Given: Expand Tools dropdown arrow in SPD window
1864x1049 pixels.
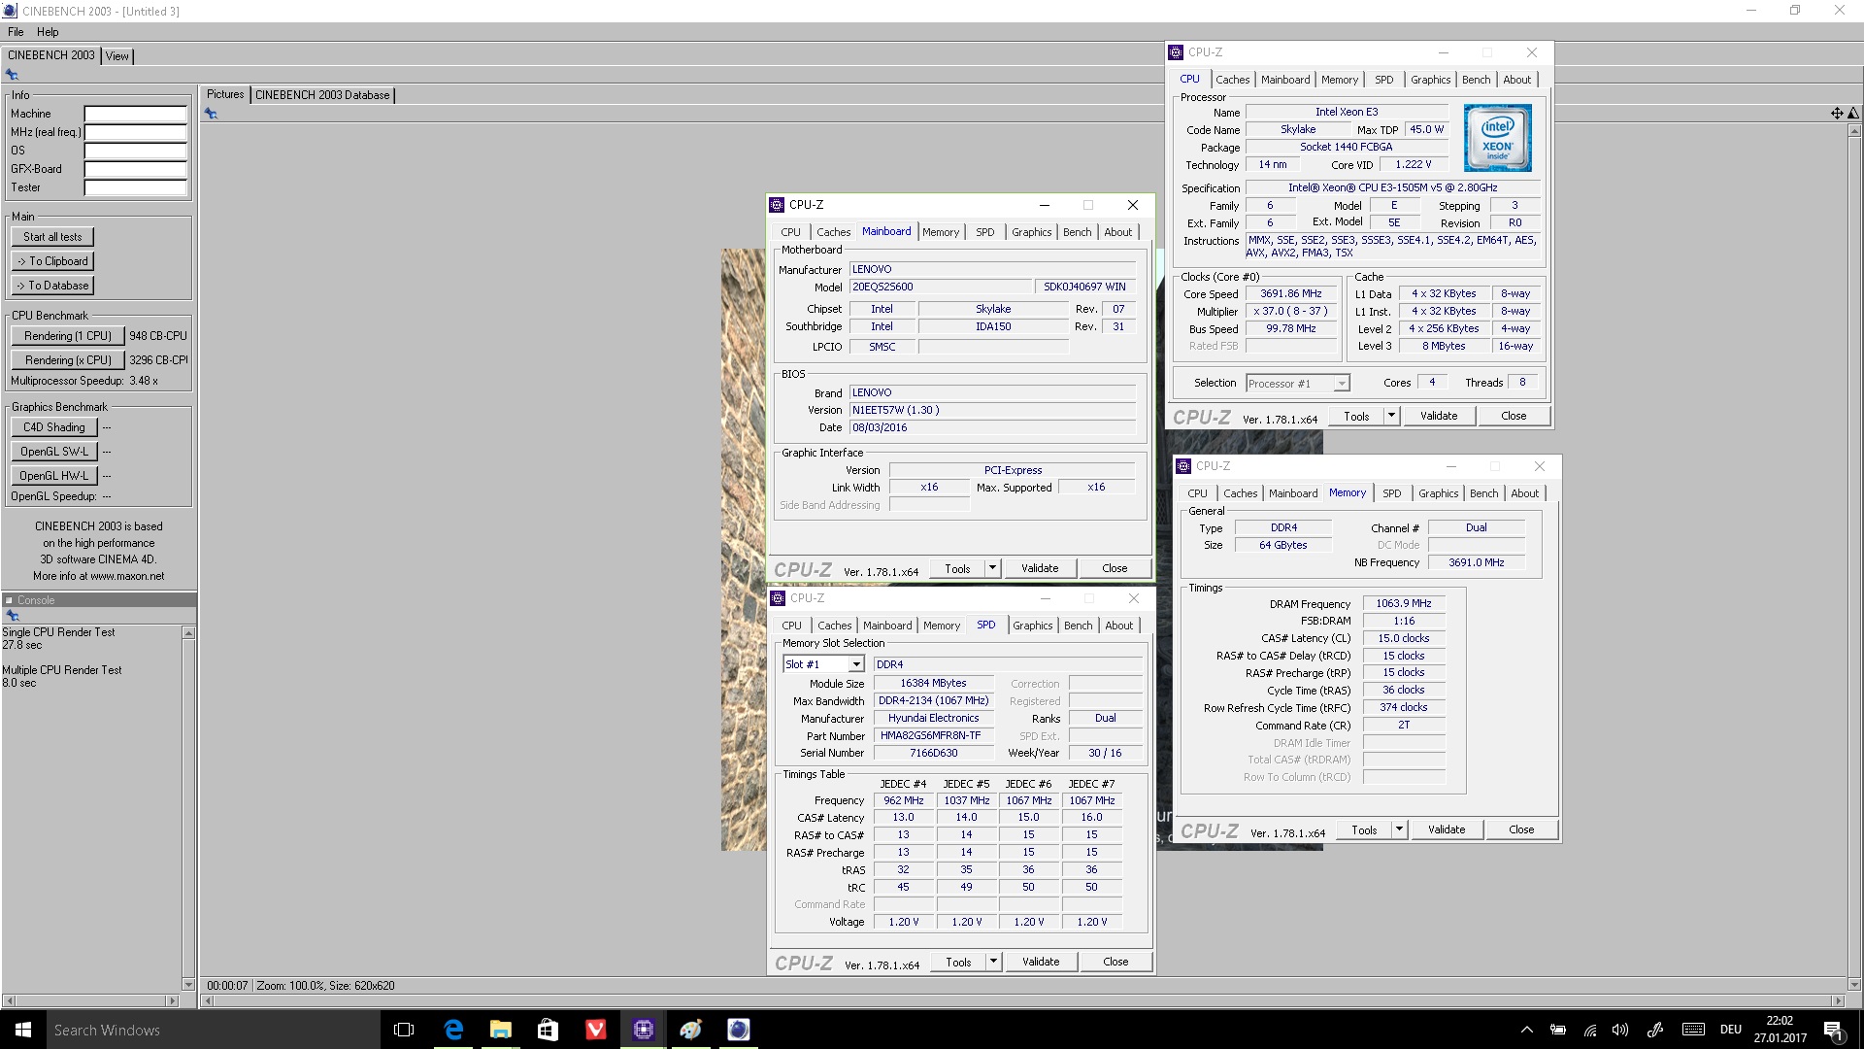Looking at the screenshot, I should click(993, 962).
